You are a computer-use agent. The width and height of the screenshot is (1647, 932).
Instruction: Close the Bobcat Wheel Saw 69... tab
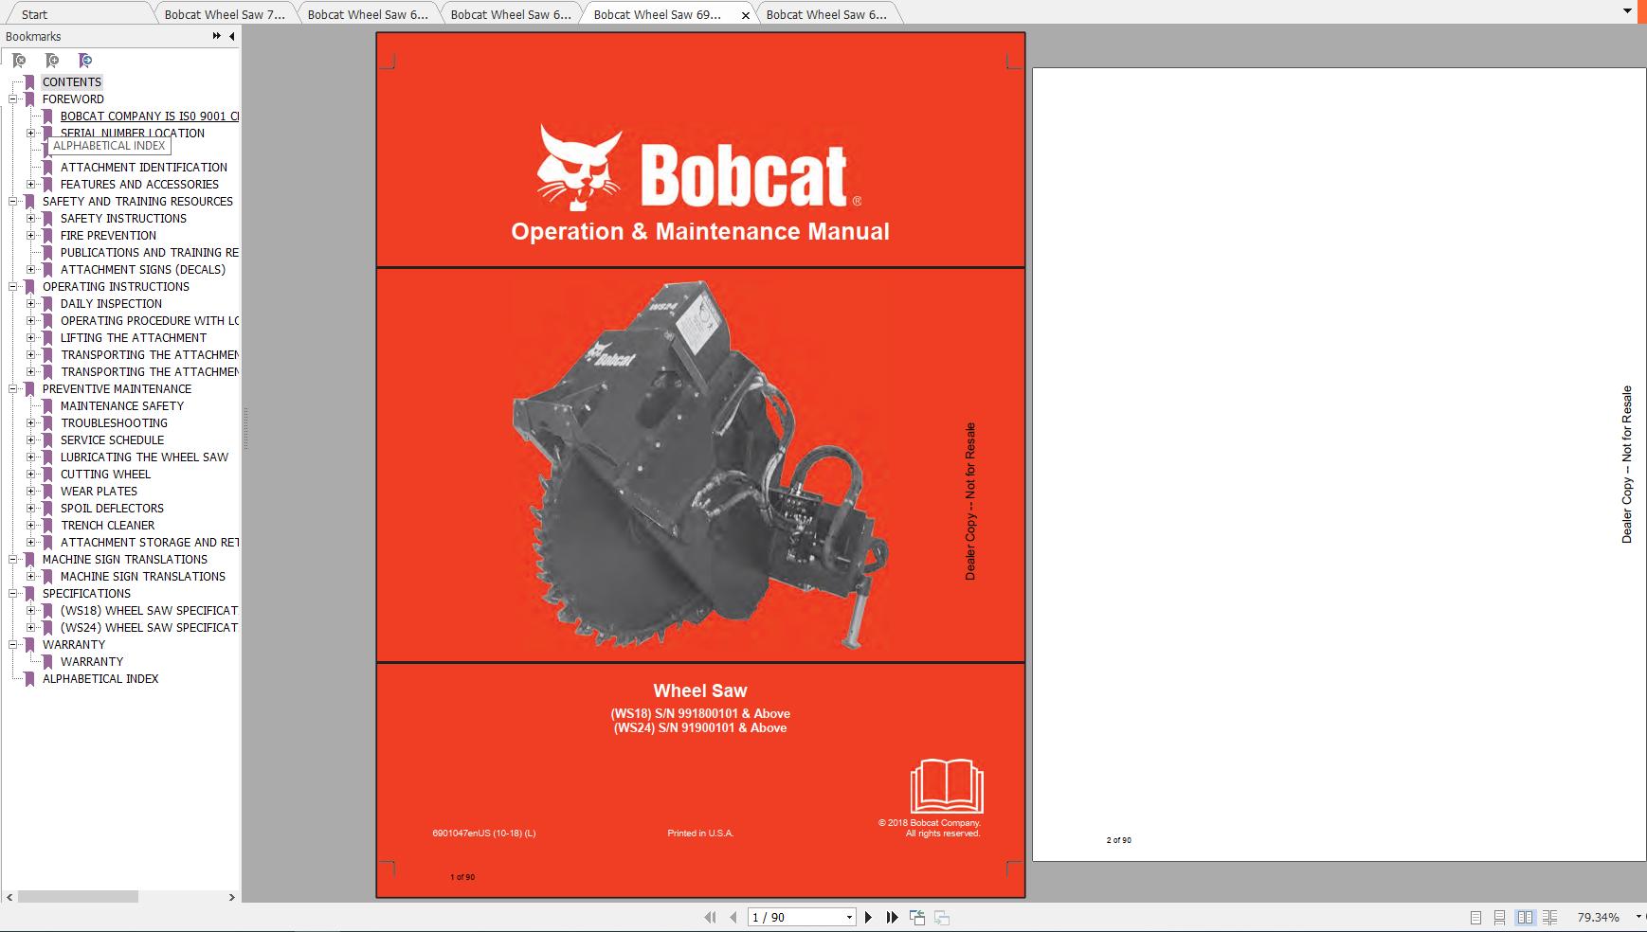tap(746, 16)
